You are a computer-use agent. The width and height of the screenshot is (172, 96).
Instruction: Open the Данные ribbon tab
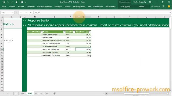pyautogui.click(x=67, y=6)
